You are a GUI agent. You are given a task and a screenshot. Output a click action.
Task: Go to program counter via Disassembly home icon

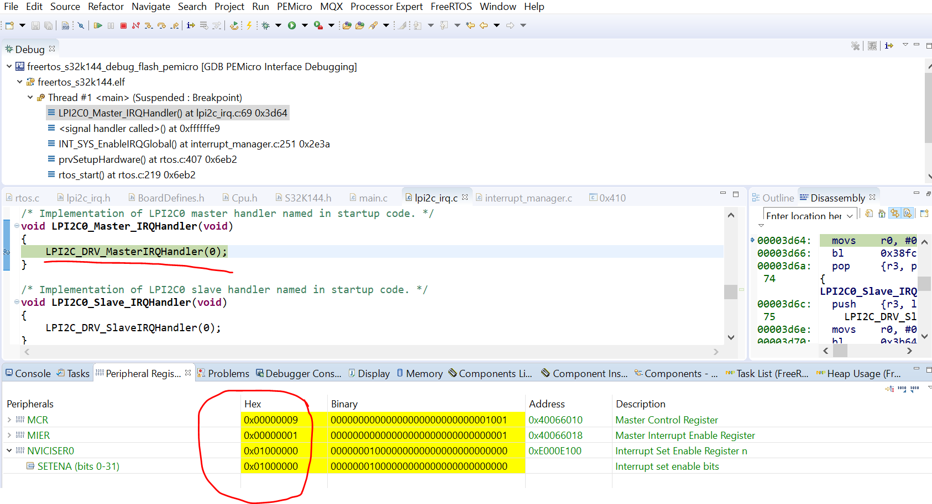coord(882,213)
